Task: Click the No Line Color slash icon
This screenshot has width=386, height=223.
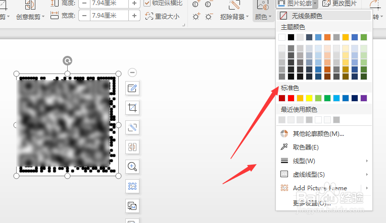Action: (283, 16)
